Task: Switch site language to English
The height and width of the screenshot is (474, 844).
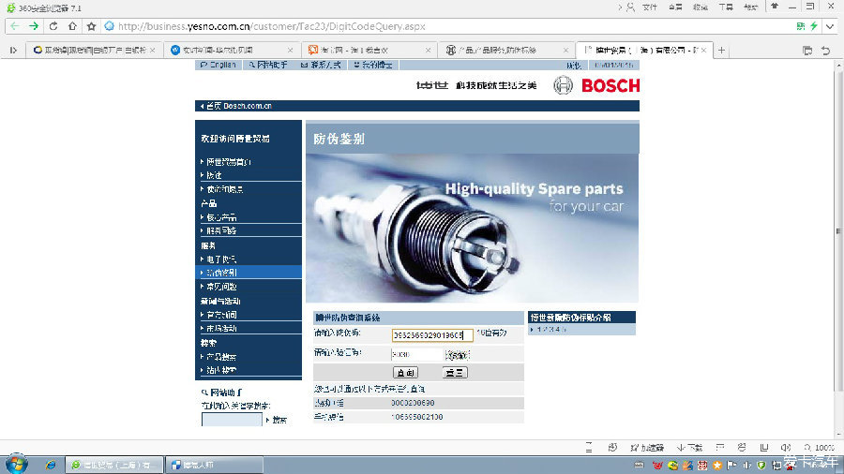Action: click(x=218, y=65)
